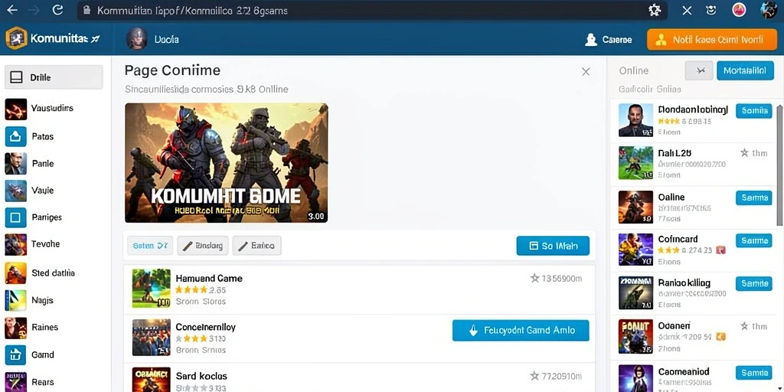Click Samla button for Ranbo kiling

pos(753,283)
